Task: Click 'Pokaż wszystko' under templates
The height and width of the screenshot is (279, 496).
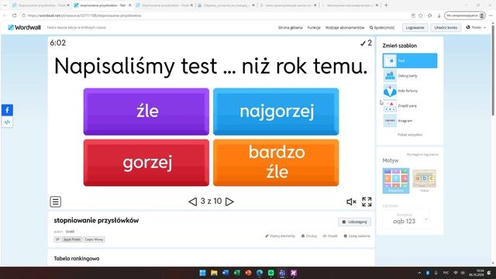Action: point(410,135)
